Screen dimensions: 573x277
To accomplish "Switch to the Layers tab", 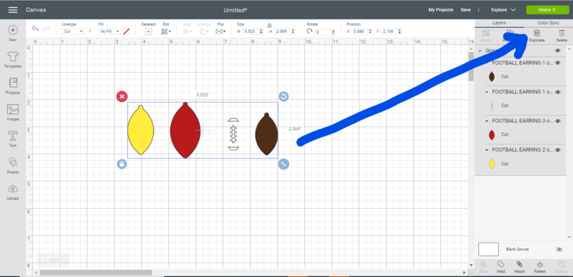I will [x=499, y=22].
